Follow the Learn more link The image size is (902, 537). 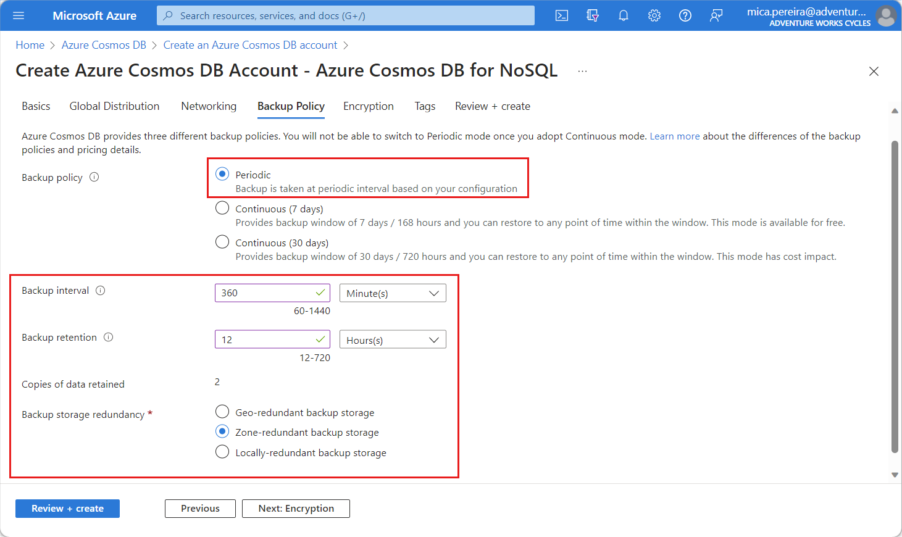click(674, 136)
